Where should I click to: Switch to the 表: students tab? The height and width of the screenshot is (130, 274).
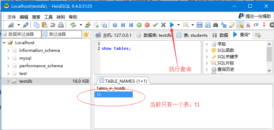click(192, 35)
